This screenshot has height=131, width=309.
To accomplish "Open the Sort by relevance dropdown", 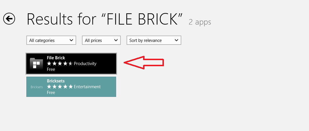I will coord(154,40).
